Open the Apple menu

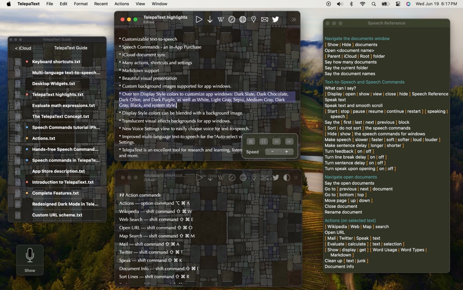point(9,4)
